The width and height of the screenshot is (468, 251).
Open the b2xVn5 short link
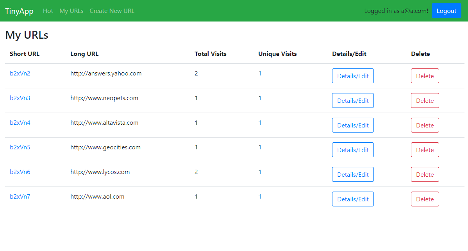[20, 147]
